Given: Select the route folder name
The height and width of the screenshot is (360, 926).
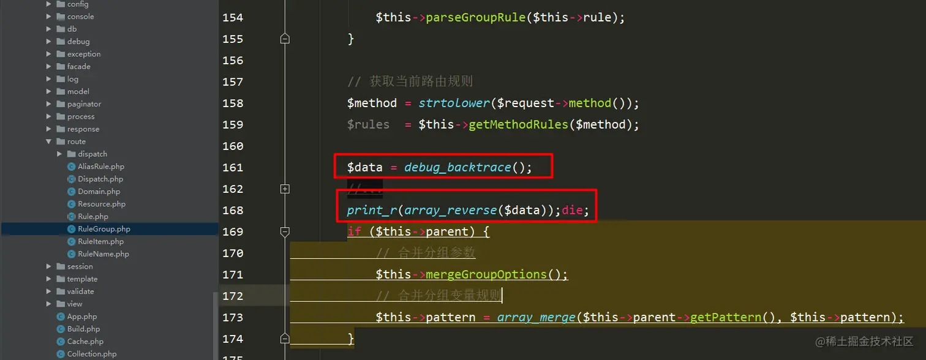Looking at the screenshot, I should tap(77, 141).
